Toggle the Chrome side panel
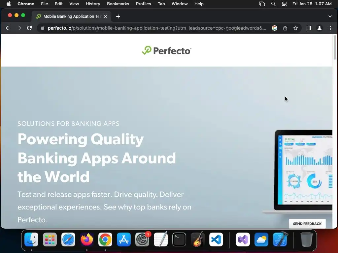This screenshot has width=338, height=253. pyautogui.click(x=309, y=28)
